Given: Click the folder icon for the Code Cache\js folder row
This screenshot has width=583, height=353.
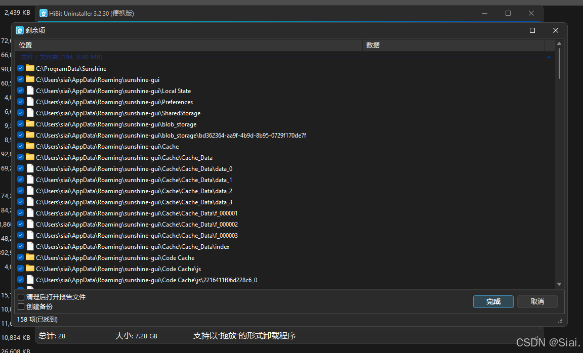Looking at the screenshot, I should pyautogui.click(x=30, y=269).
